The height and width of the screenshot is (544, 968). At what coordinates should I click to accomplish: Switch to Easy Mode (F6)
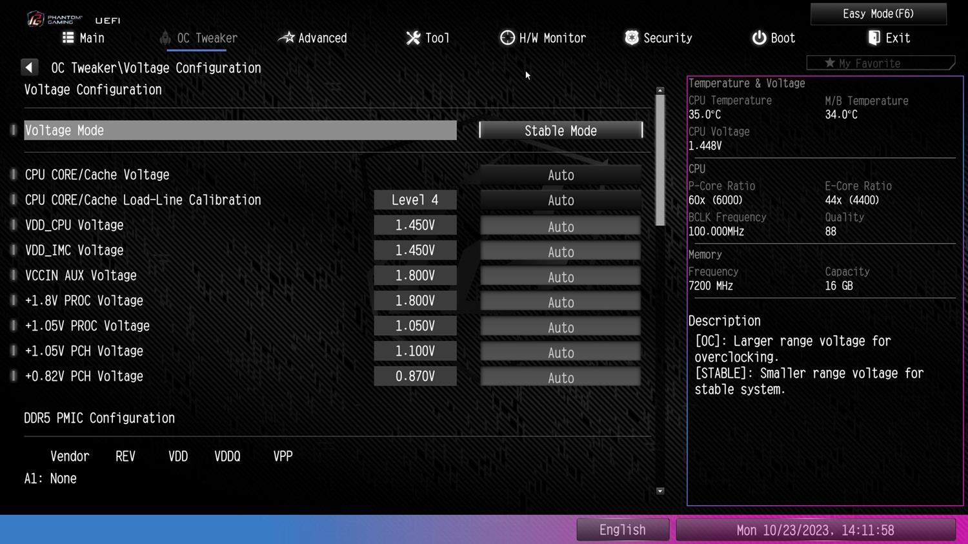(x=878, y=14)
